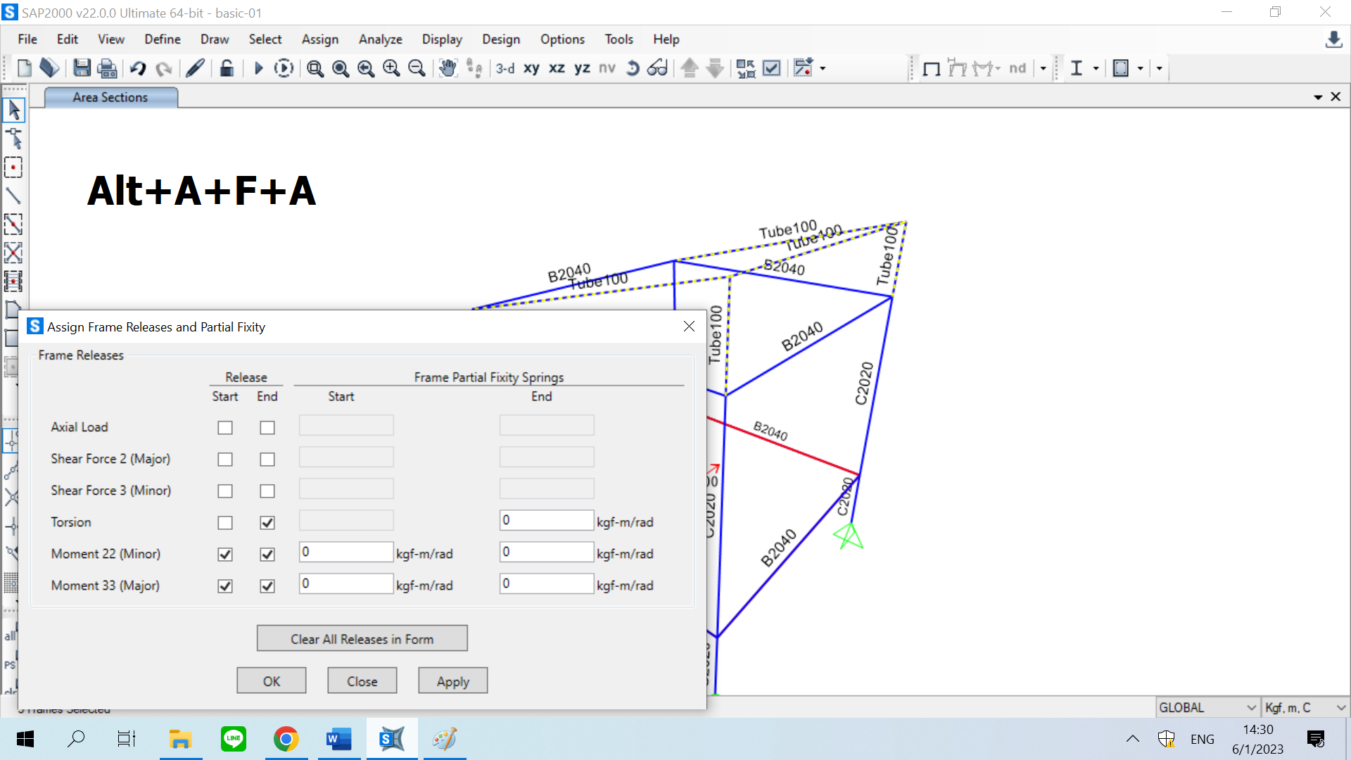Uncheck Moment 33 (Major) Start release
Screen dimensions: 1351x760
pyautogui.click(x=225, y=586)
